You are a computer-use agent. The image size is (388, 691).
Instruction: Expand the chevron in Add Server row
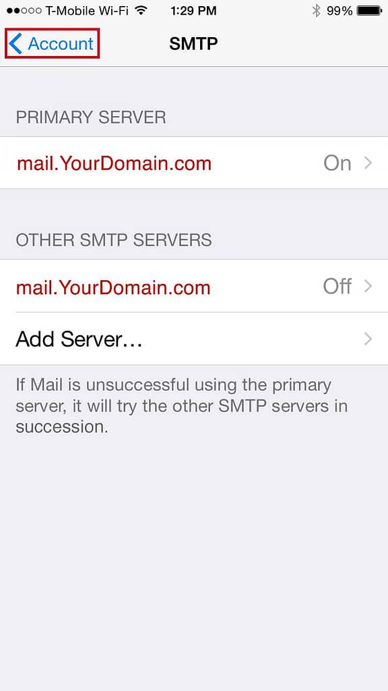click(x=368, y=339)
